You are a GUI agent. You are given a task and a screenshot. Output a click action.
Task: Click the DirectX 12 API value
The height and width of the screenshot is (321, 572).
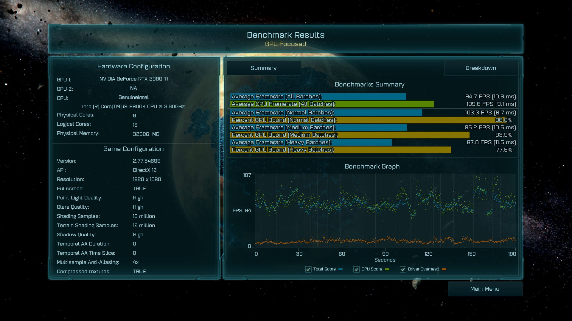coord(144,170)
